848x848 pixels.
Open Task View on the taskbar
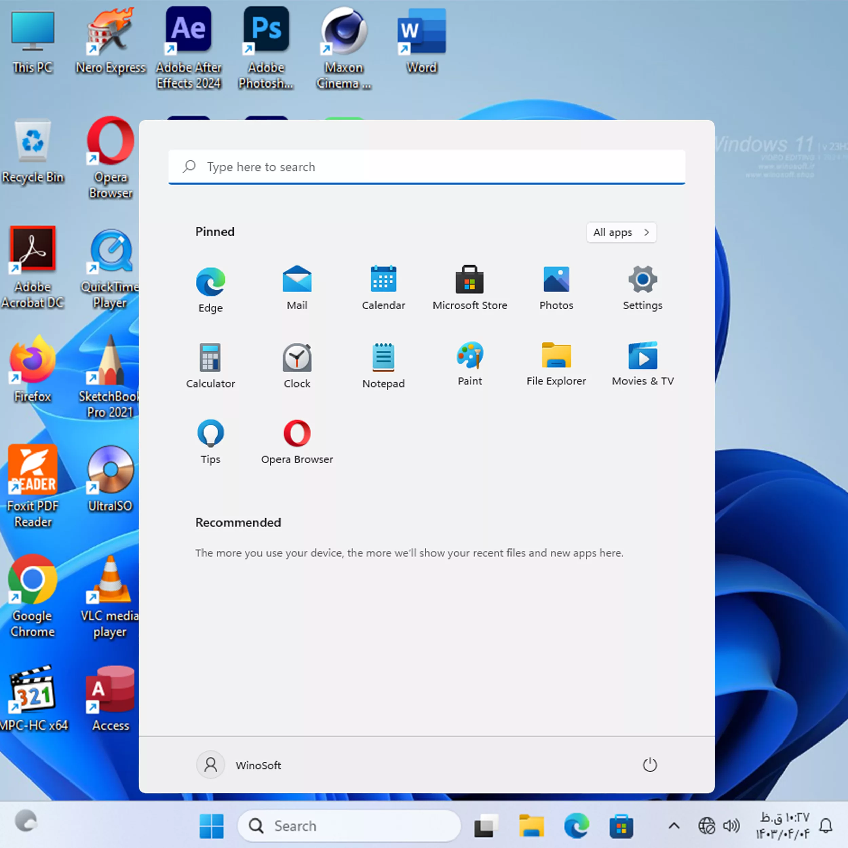485,826
